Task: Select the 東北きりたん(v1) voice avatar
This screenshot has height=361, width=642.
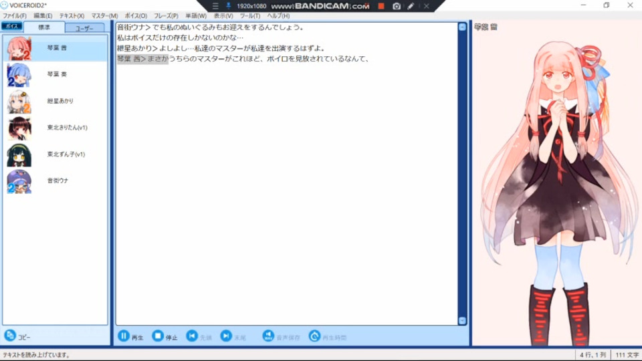Action: coord(19,128)
